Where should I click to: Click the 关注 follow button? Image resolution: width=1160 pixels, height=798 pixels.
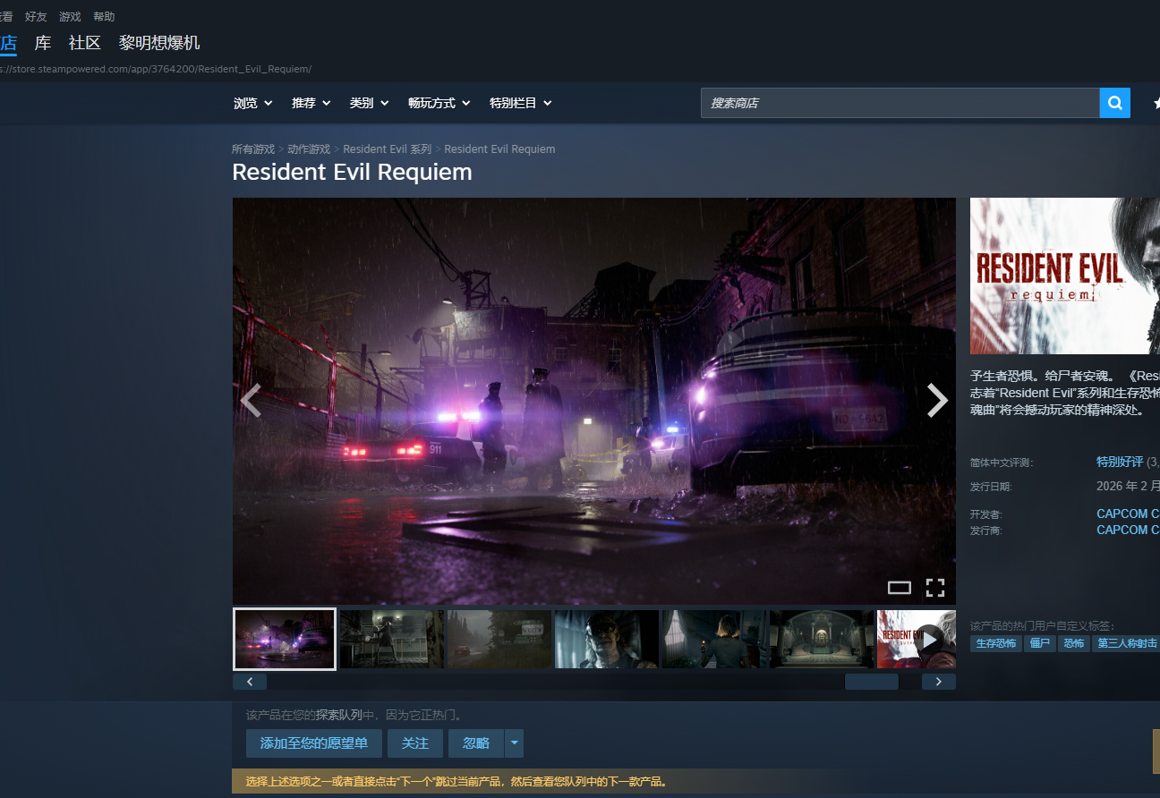point(415,743)
